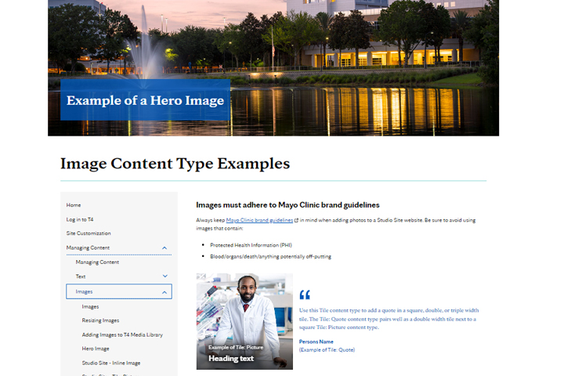
Task: Open nested Managing Content sub-item
Action: [x=97, y=262]
